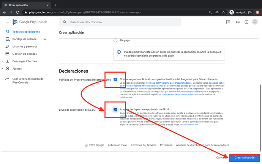
Task: Open the announcements feedback icon
Action: [228, 22]
